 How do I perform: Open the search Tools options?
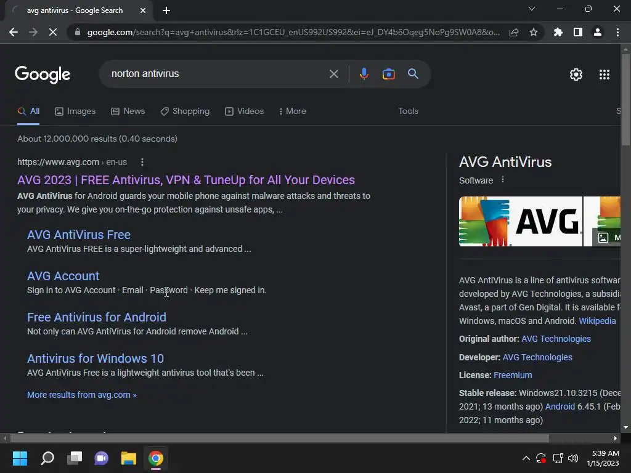[x=408, y=111]
